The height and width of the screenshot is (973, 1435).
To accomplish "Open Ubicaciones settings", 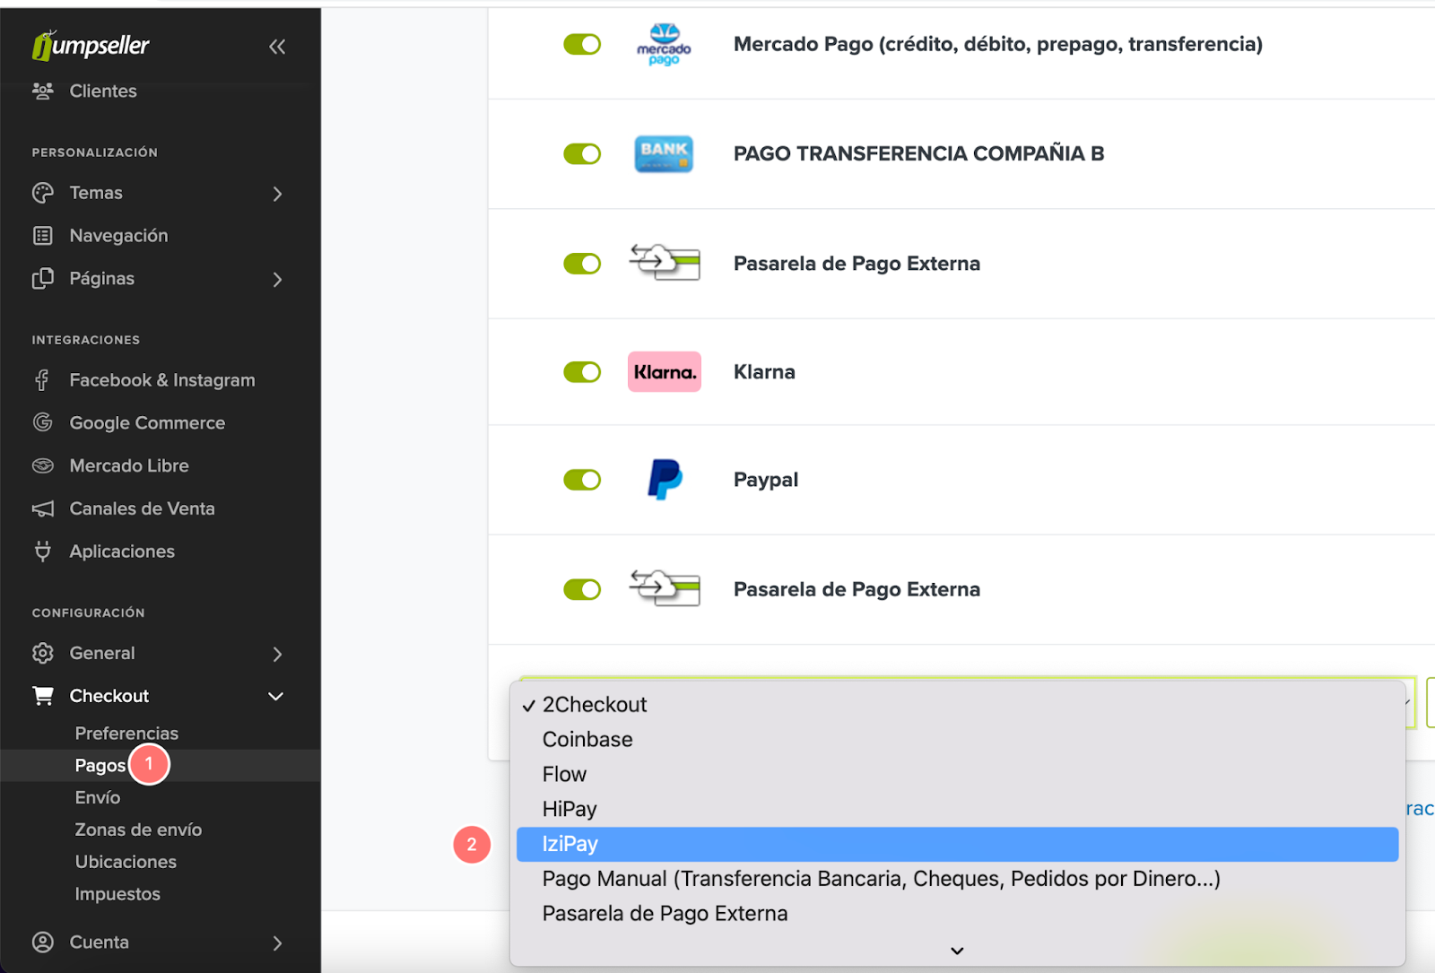I will tap(126, 862).
